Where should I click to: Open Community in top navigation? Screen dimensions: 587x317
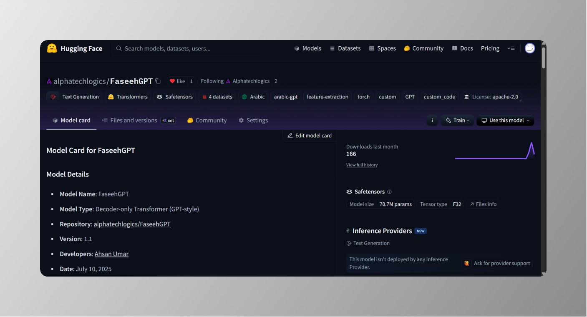coord(423,48)
